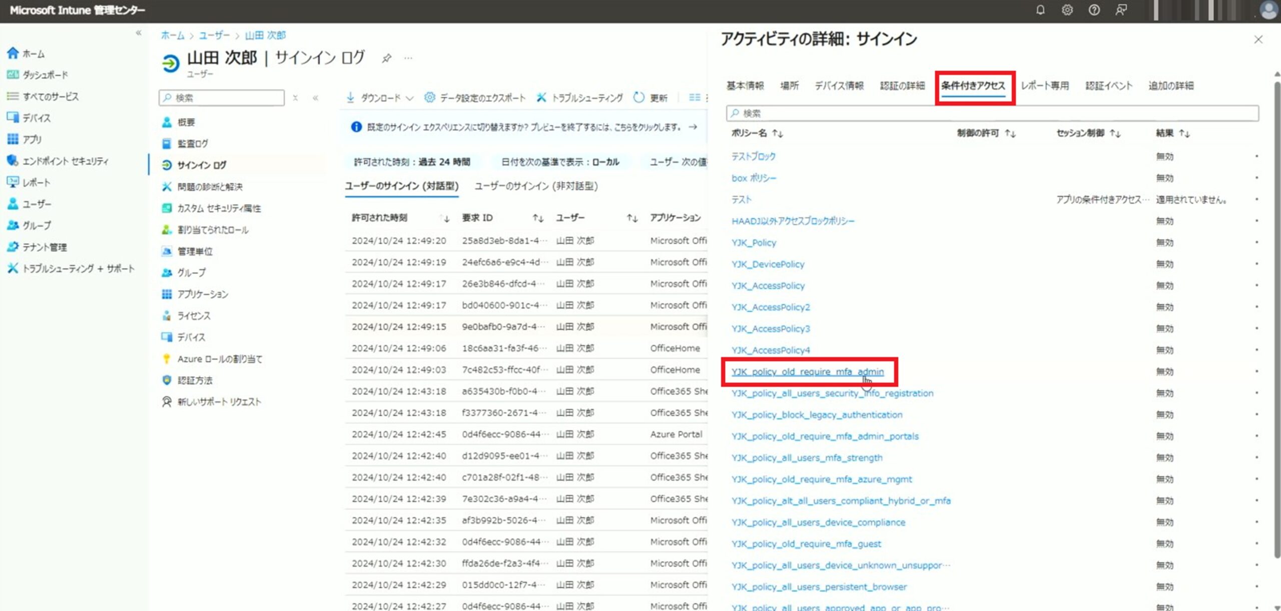Click the 更新 refresh button
1281x611 pixels.
click(651, 98)
